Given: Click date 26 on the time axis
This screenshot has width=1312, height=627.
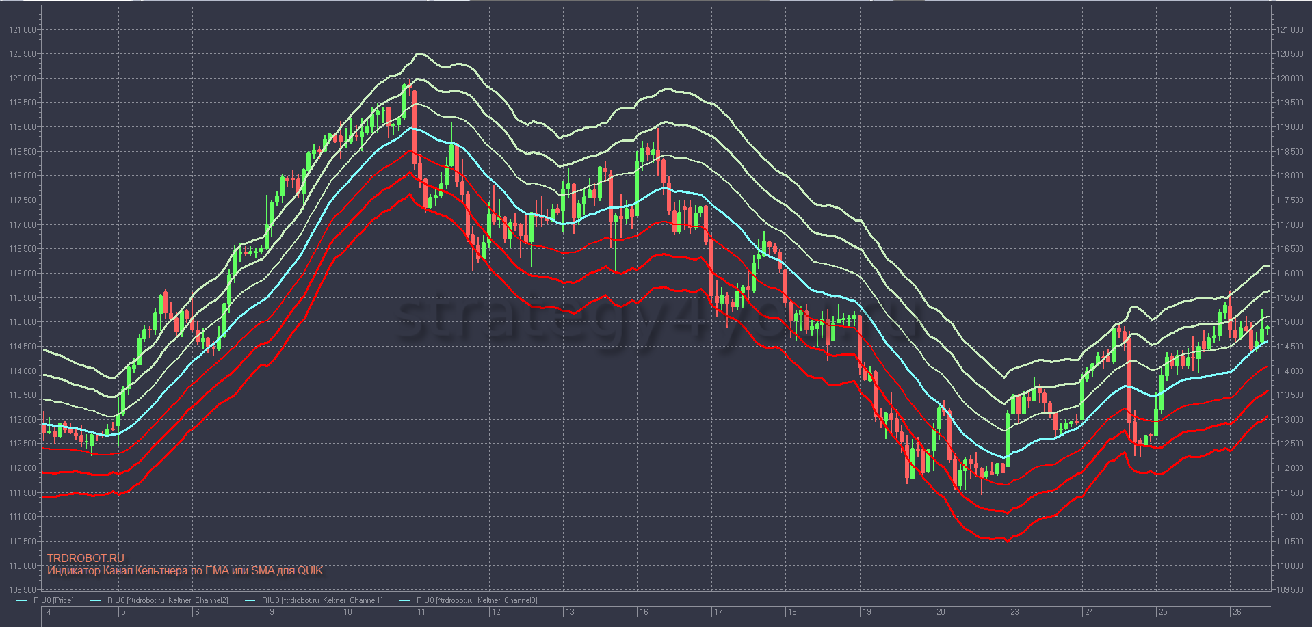Looking at the screenshot, I should click(1237, 611).
